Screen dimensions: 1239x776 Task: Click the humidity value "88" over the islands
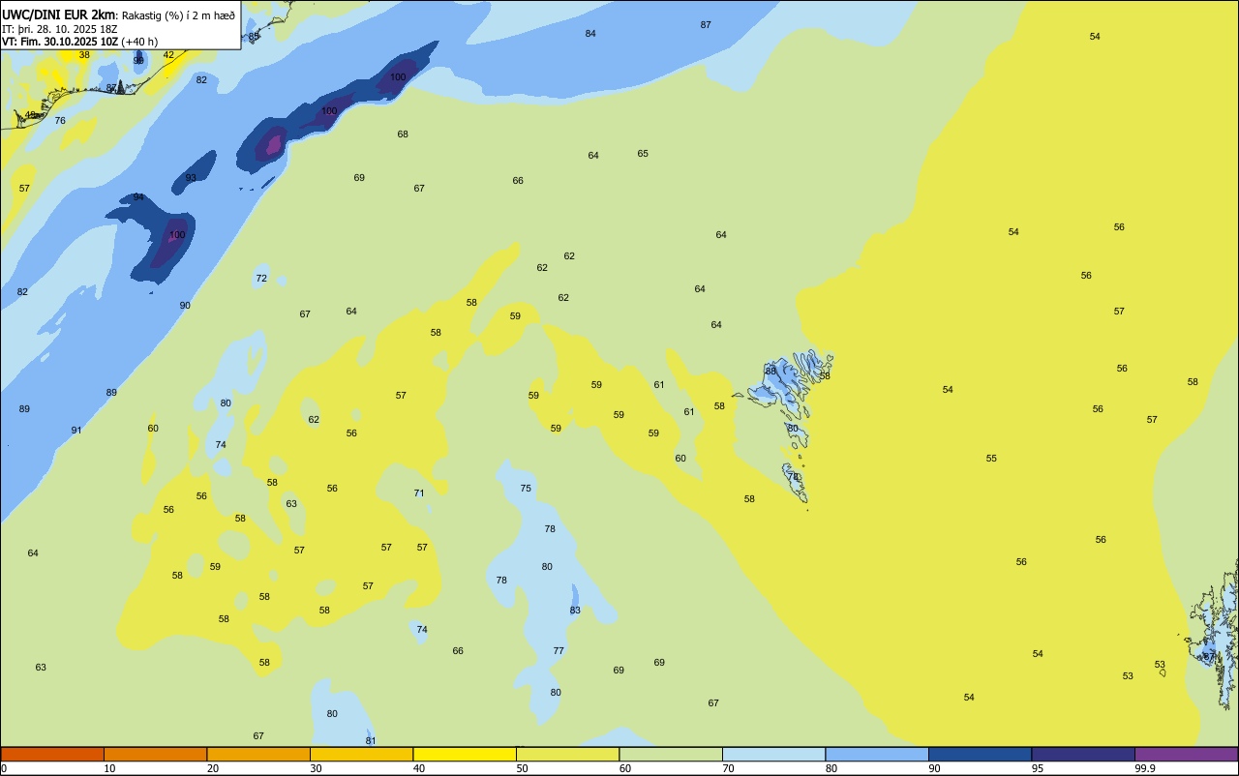[x=771, y=371]
